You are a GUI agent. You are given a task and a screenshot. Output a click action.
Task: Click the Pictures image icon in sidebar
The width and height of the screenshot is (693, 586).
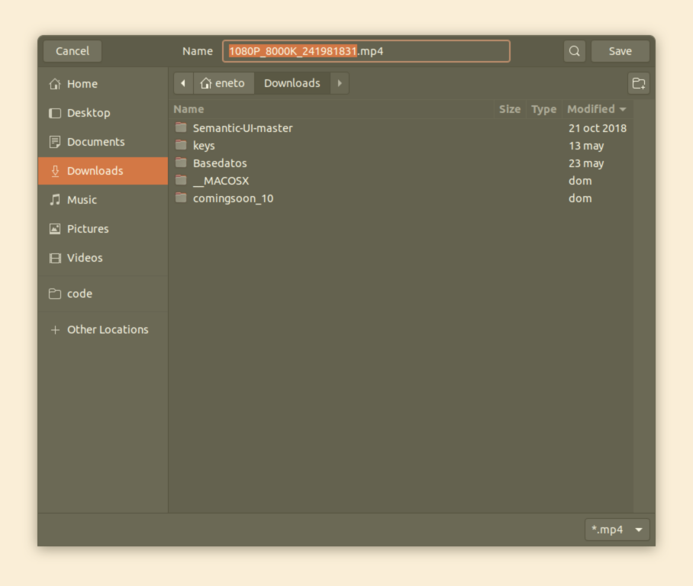55,229
